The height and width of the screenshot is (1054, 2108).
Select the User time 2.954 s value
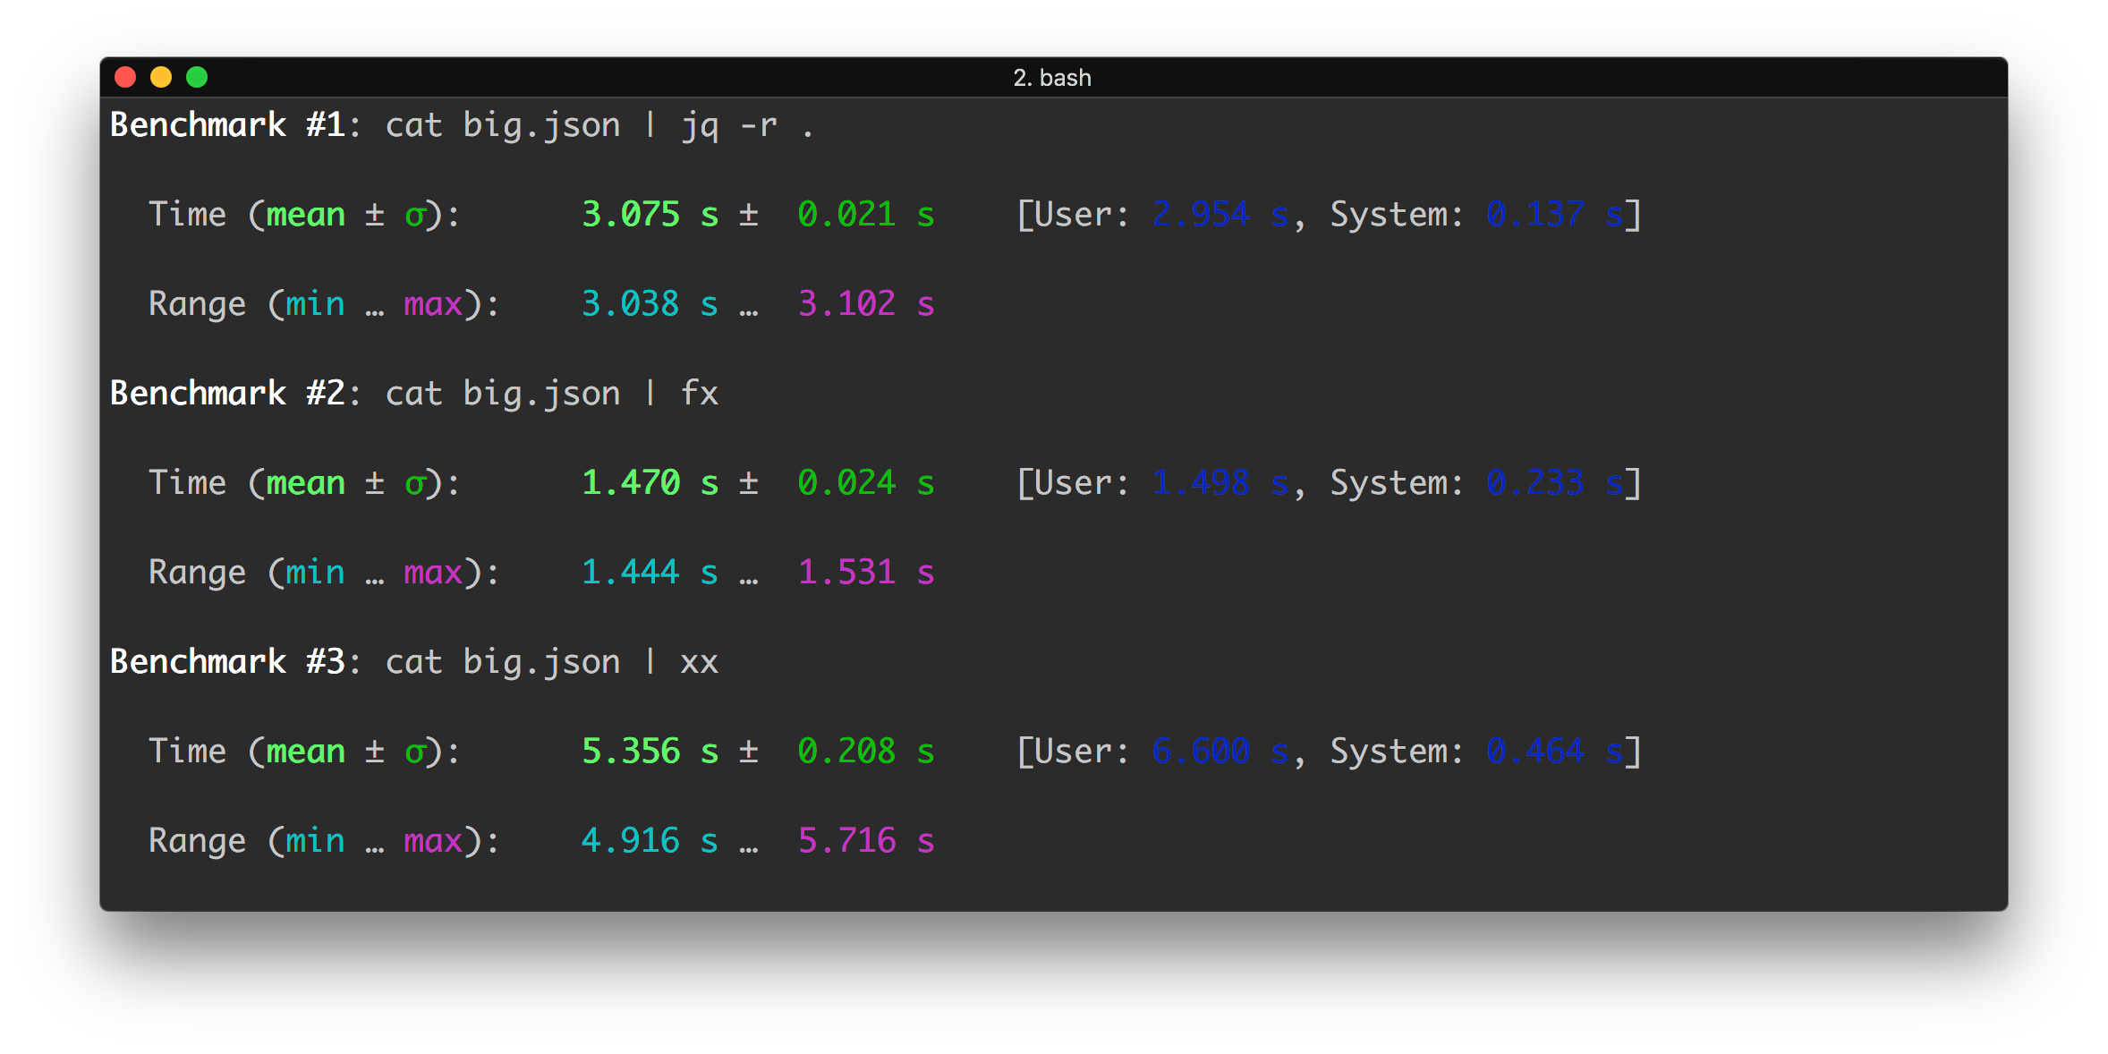(1202, 214)
